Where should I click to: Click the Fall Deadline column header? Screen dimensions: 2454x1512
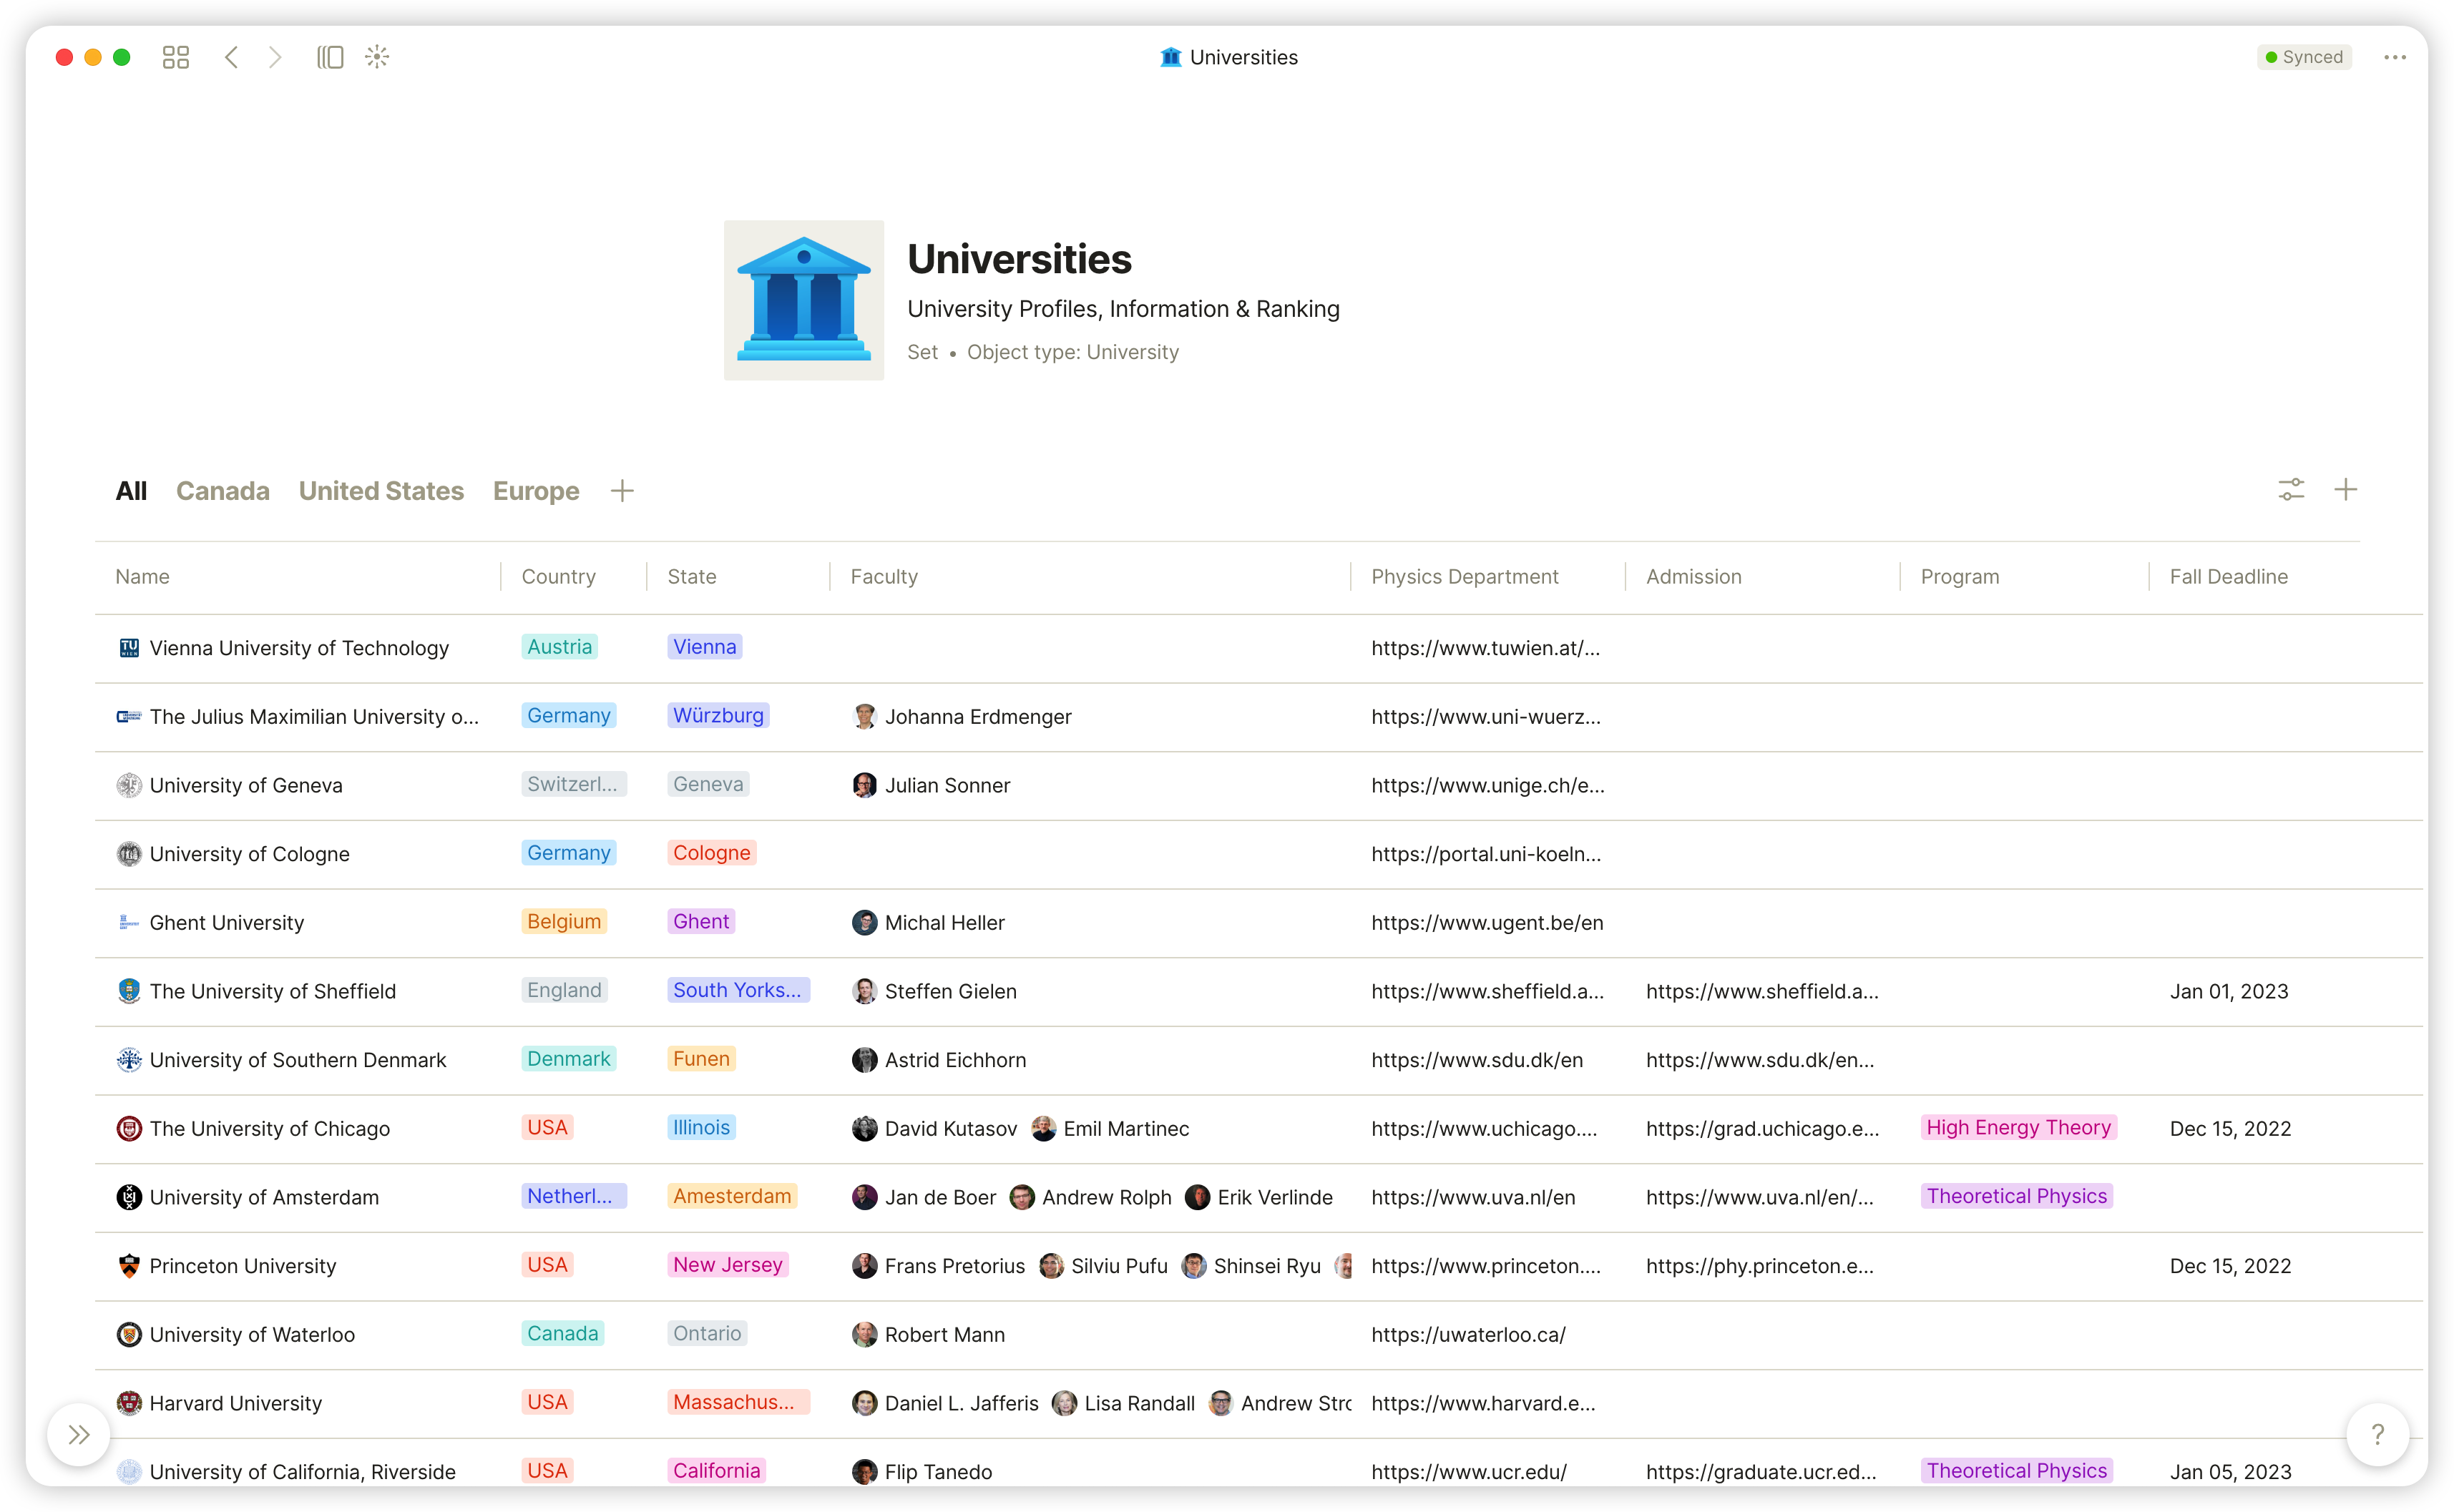click(x=2228, y=576)
